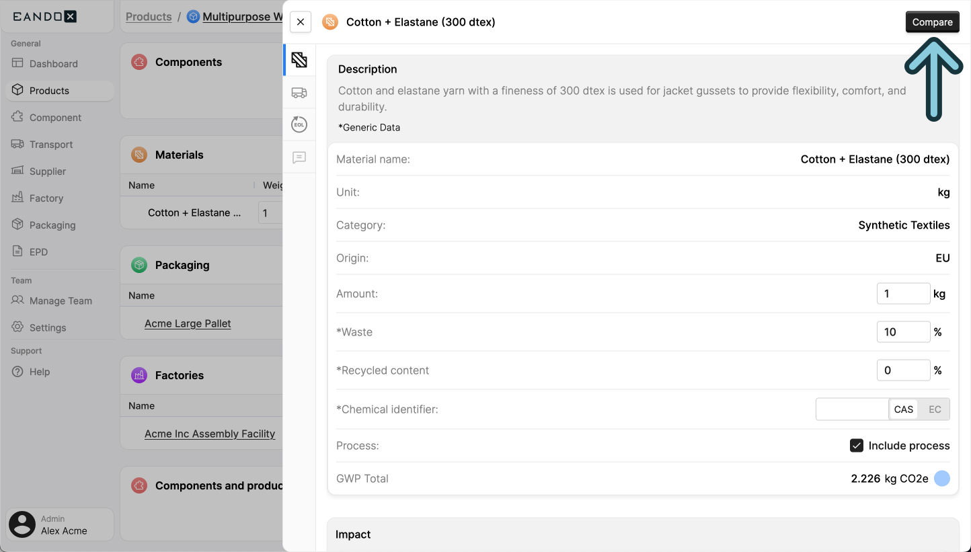The width and height of the screenshot is (971, 552).
Task: Select the CAS identifier option
Action: point(903,409)
